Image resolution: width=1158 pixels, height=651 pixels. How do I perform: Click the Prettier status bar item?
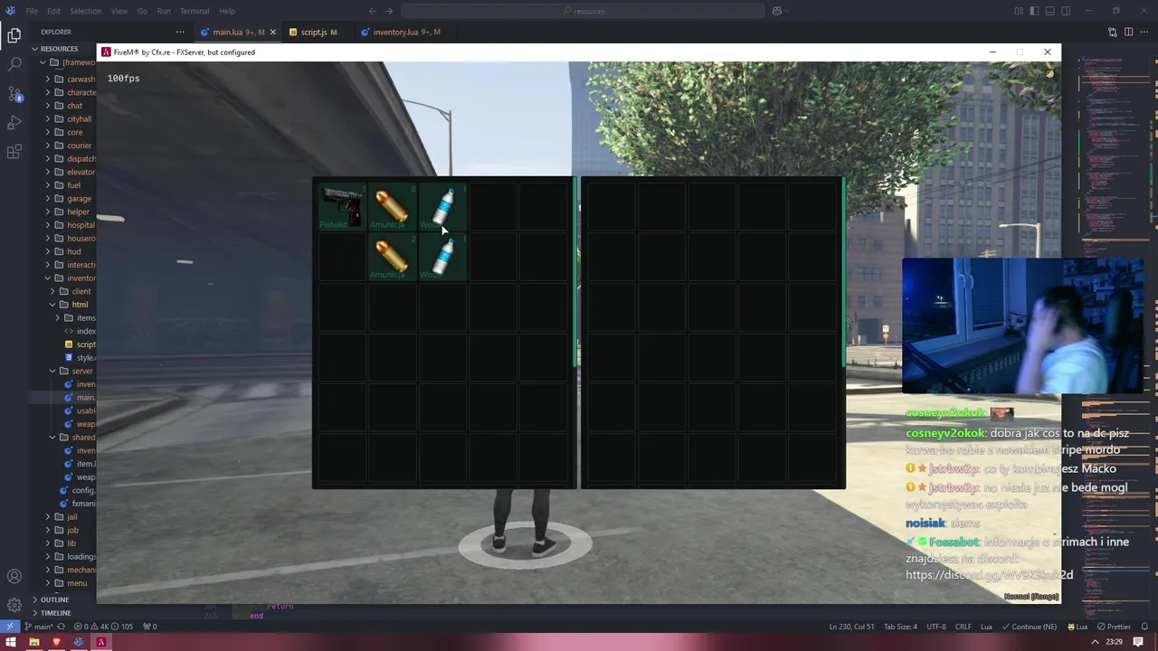tap(1114, 627)
